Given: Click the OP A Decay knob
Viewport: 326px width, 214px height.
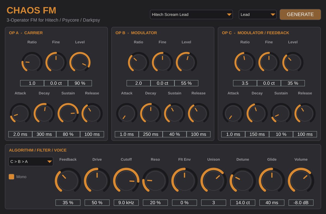Looking at the screenshot, I should 44,113.
